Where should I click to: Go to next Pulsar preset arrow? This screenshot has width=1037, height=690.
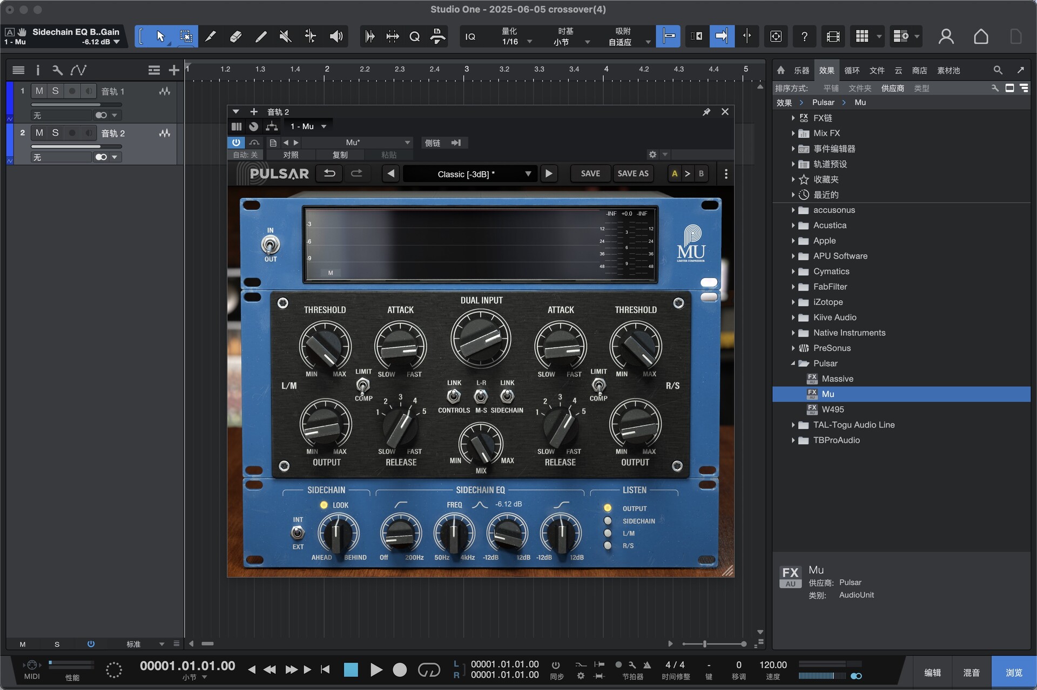coord(549,174)
